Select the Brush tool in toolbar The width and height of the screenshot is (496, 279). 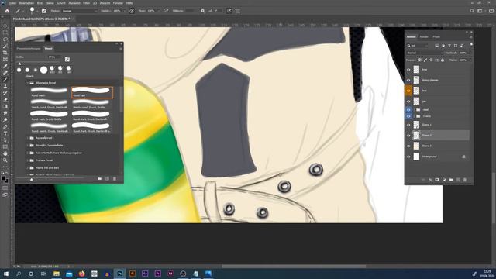[5, 79]
